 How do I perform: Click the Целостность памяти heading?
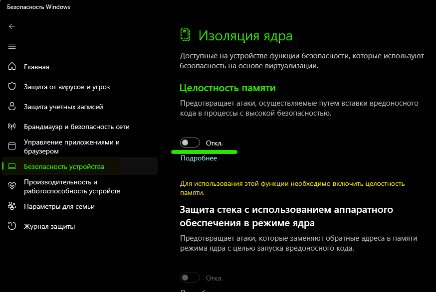[227, 88]
